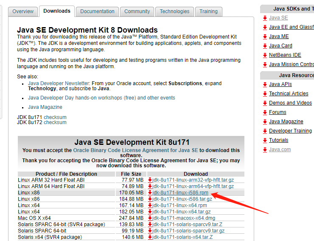This screenshot has width=314, height=241.
Task: Open the Java Magazine link under See also
Action: tap(45, 107)
